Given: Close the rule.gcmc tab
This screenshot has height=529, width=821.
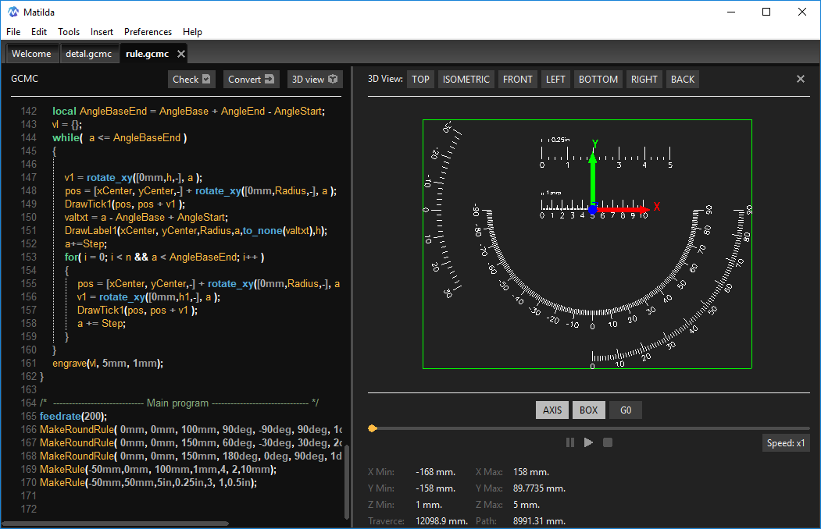Looking at the screenshot, I should pos(181,54).
